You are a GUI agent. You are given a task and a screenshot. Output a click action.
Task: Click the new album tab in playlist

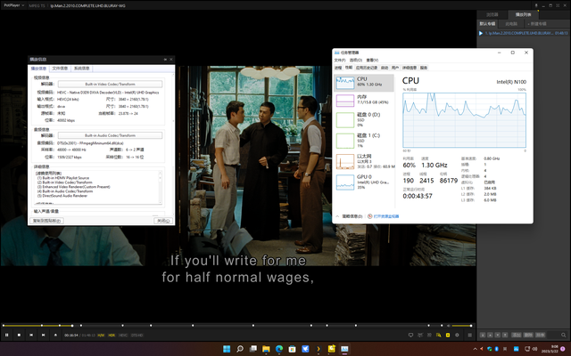537,24
